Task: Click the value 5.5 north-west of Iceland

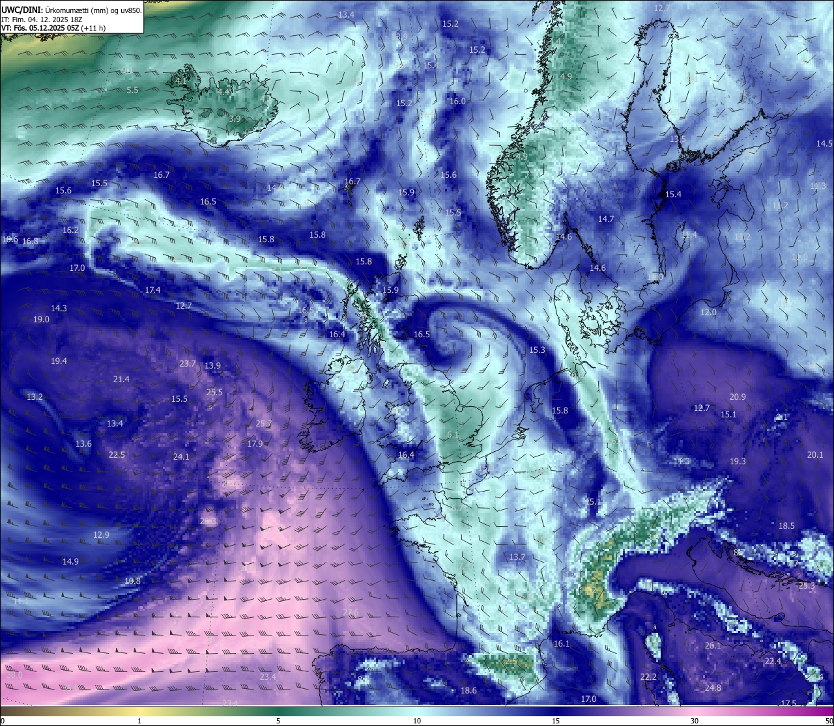Action: [x=132, y=91]
